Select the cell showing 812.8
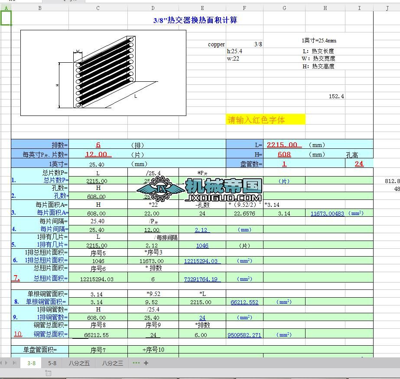The image size is (400, 379). tap(392, 181)
